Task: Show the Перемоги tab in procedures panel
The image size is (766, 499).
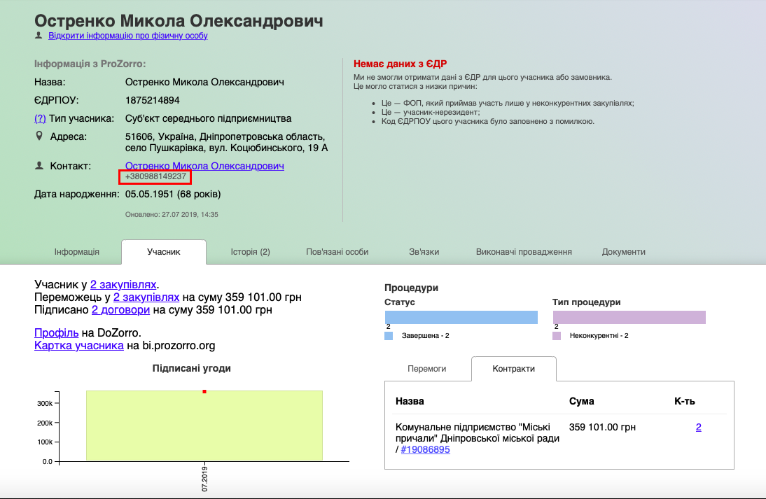Action: click(427, 369)
